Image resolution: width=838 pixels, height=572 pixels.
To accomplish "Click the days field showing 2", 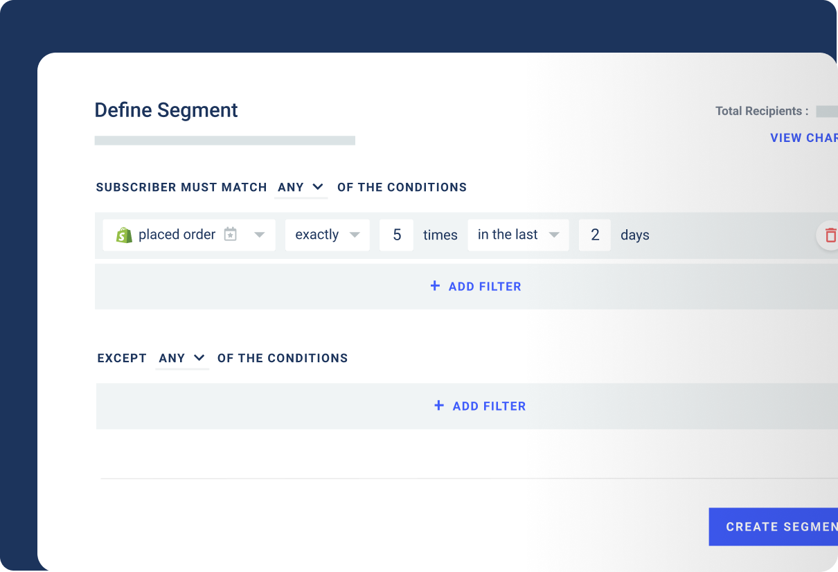I will pos(595,235).
